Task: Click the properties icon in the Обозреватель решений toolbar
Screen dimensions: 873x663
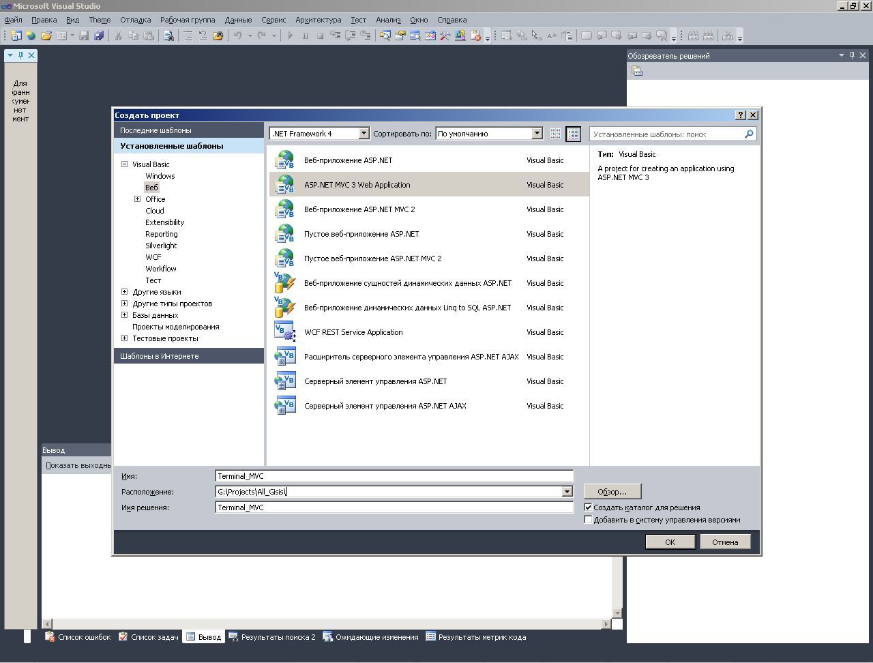Action: coord(637,71)
